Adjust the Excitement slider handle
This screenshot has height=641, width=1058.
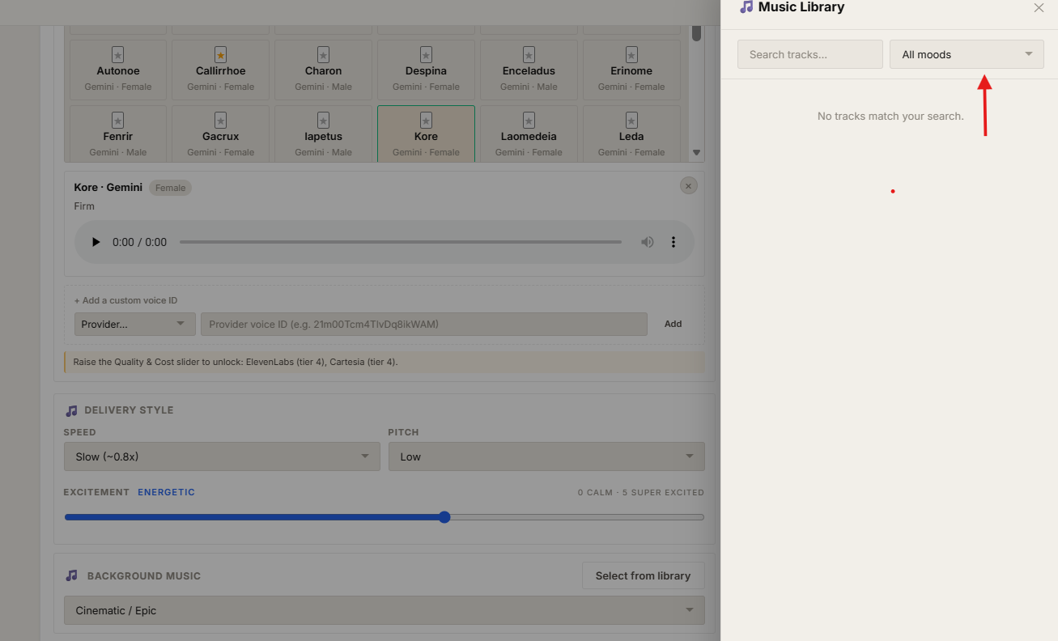(444, 517)
